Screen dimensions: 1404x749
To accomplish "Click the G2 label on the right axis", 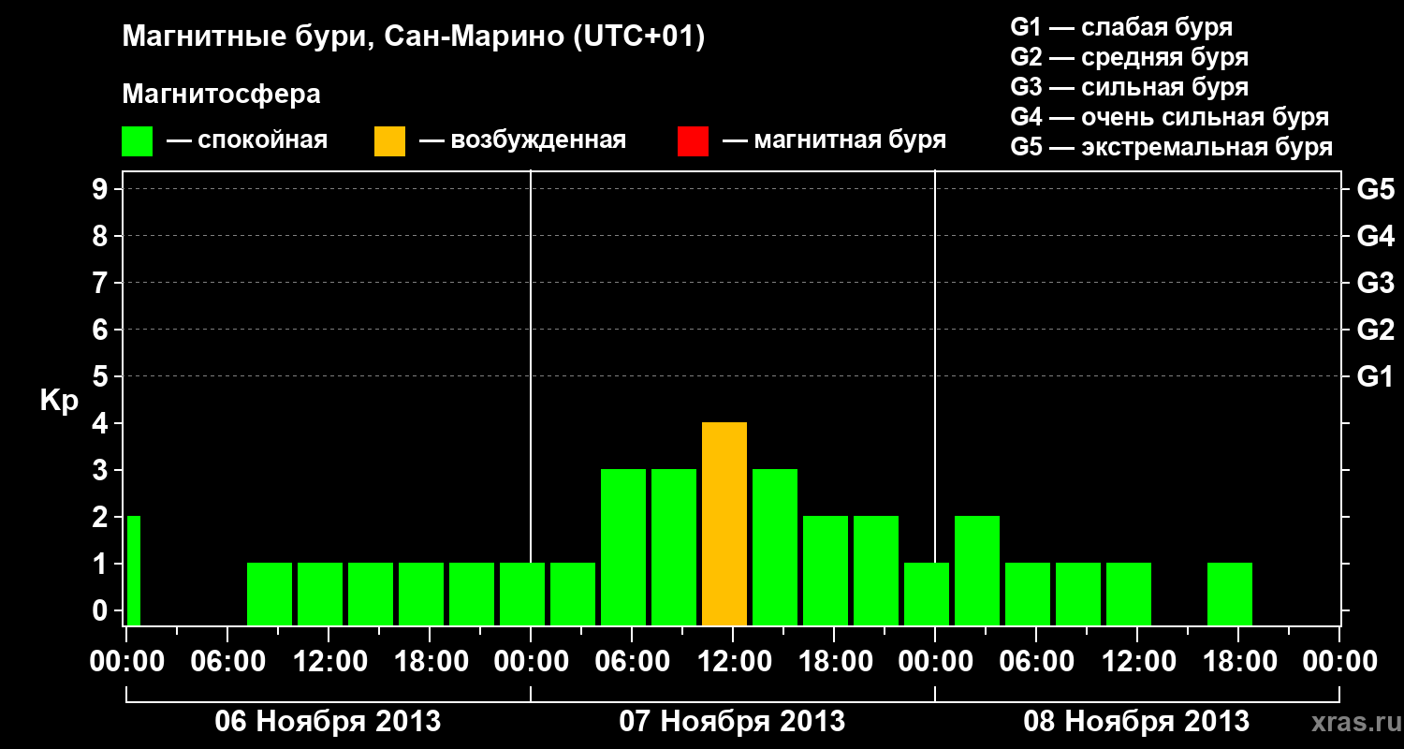I will point(1376,330).
